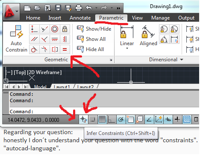The image size is (200, 155).
Task: Toggle Infer Constraints in status bar
Action: [x=83, y=120]
